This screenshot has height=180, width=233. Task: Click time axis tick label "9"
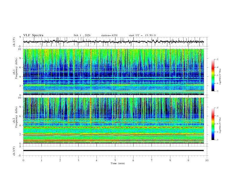[x=188, y=160]
